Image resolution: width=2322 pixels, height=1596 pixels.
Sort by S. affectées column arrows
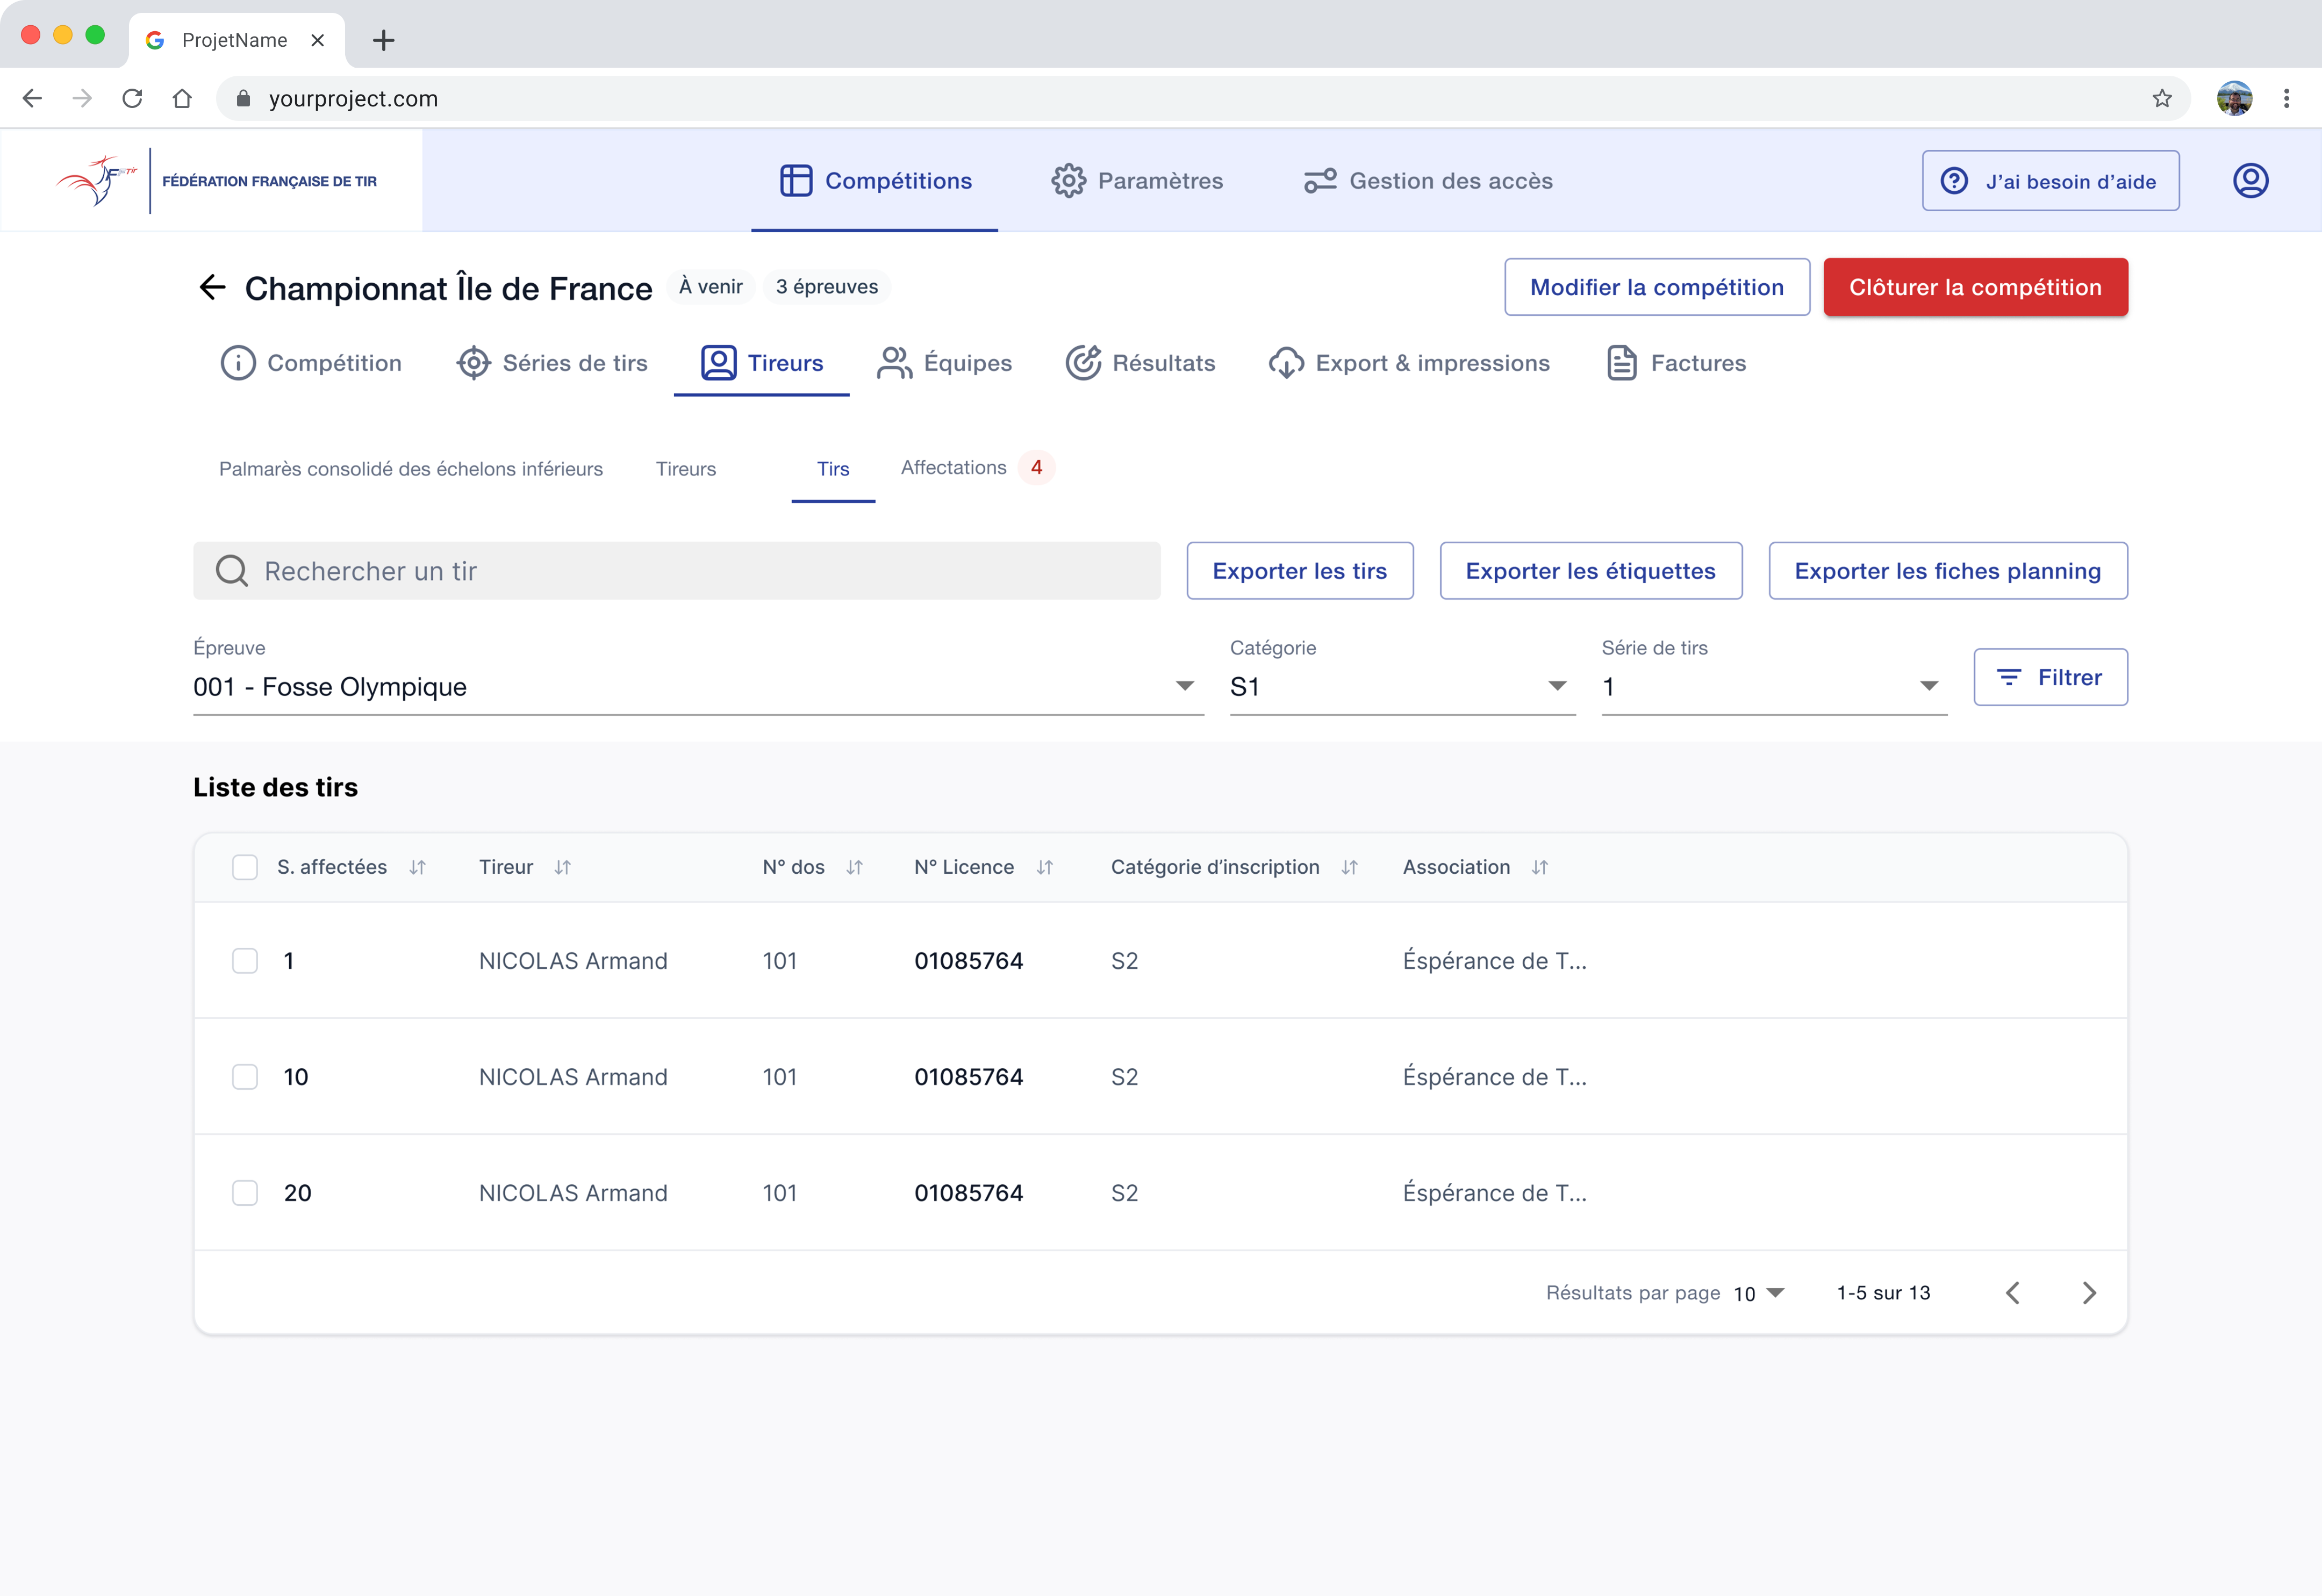tap(417, 867)
